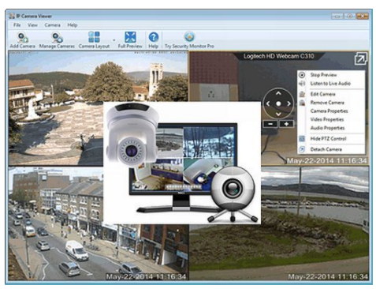Select Stop Preview in context menu
The height and width of the screenshot is (289, 376).
coord(323,75)
